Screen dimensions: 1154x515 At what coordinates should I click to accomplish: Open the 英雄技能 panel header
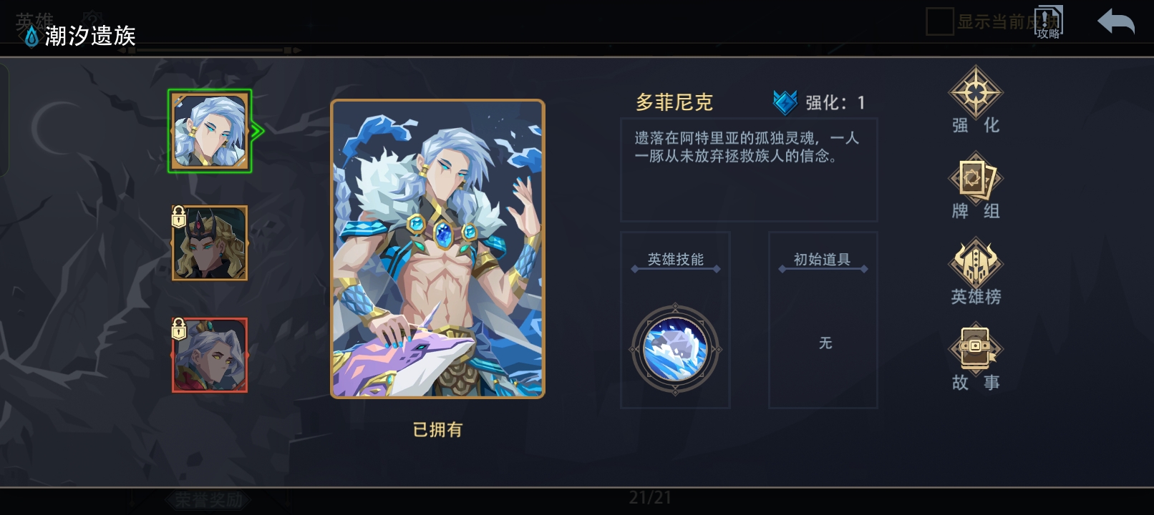676,260
